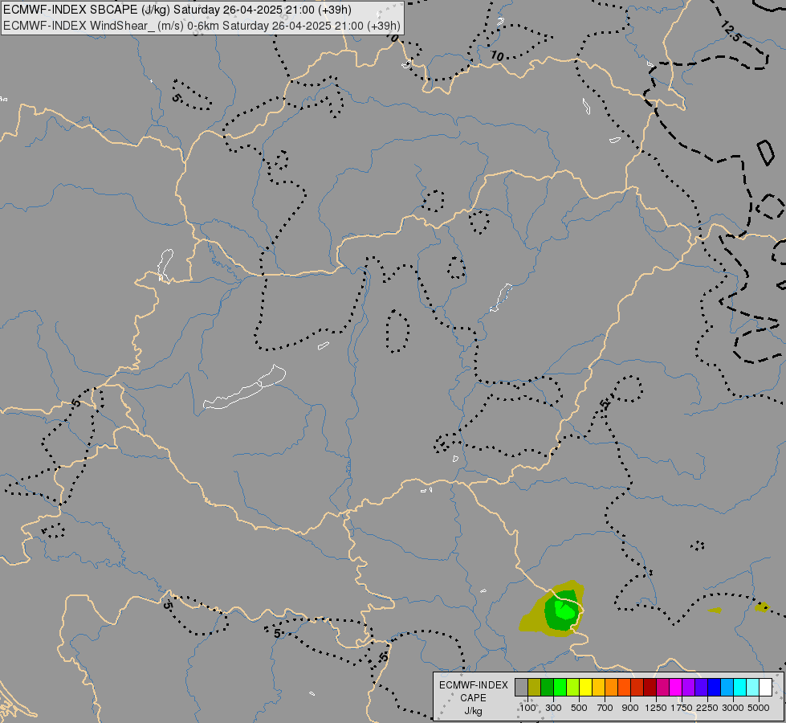The height and width of the screenshot is (723, 786).
Task: Click the 'J/kg' unit label
Action: [x=473, y=711]
